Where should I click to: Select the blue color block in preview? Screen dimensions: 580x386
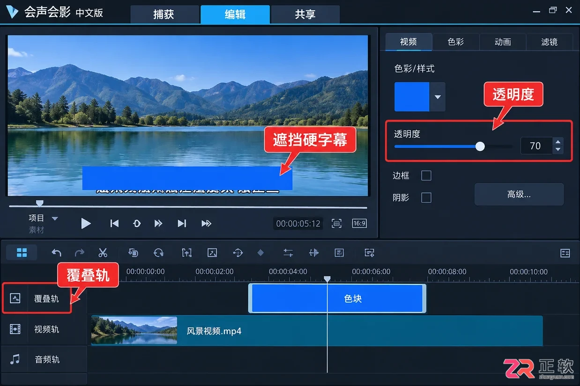click(187, 178)
